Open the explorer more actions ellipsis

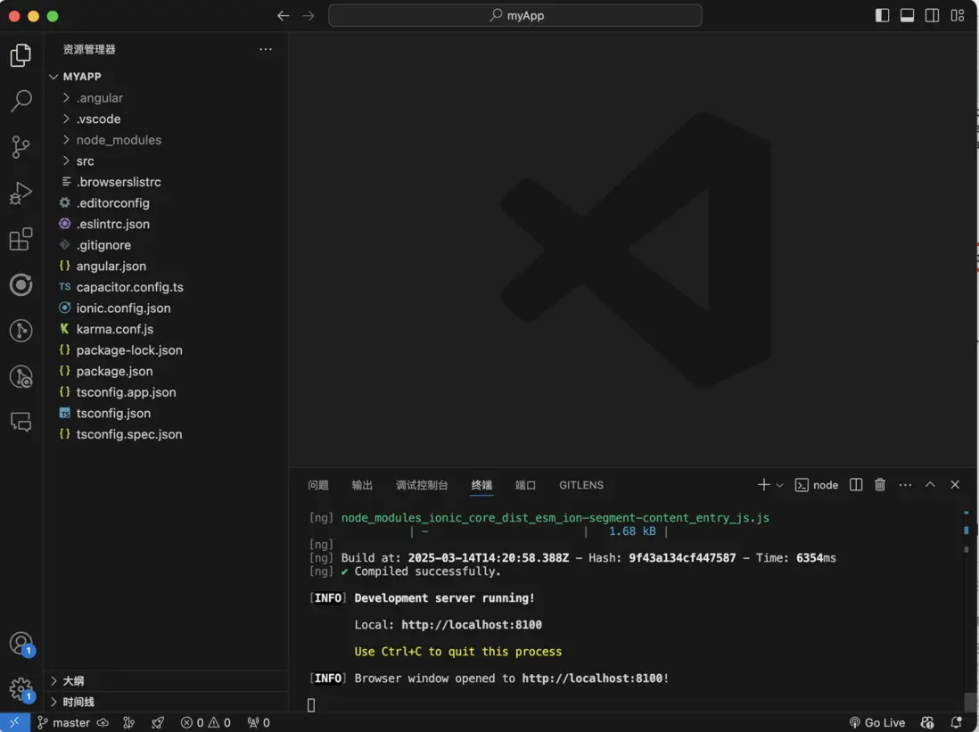click(266, 49)
